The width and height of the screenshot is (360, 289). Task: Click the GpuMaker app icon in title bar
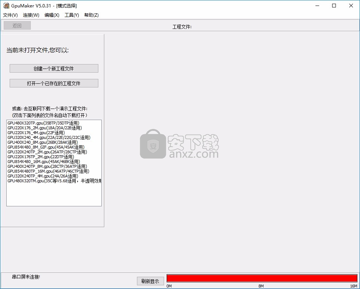tap(6, 6)
